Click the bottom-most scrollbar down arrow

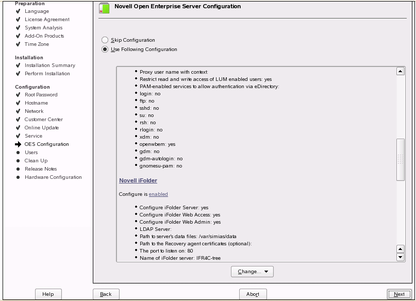coord(400,257)
